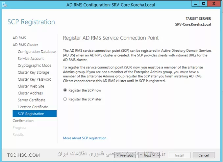
Task: Click the greyed-out Install button
Action: pos(180,155)
